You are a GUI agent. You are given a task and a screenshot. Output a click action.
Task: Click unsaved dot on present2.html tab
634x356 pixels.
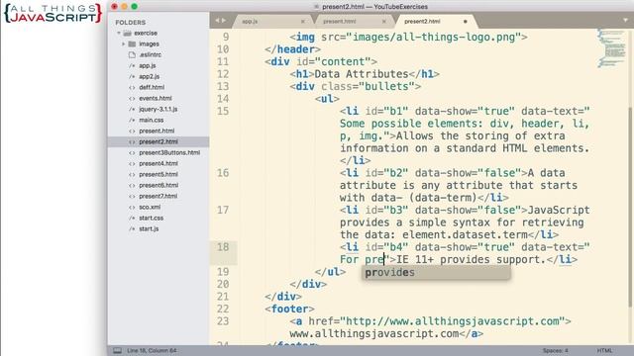click(x=466, y=22)
